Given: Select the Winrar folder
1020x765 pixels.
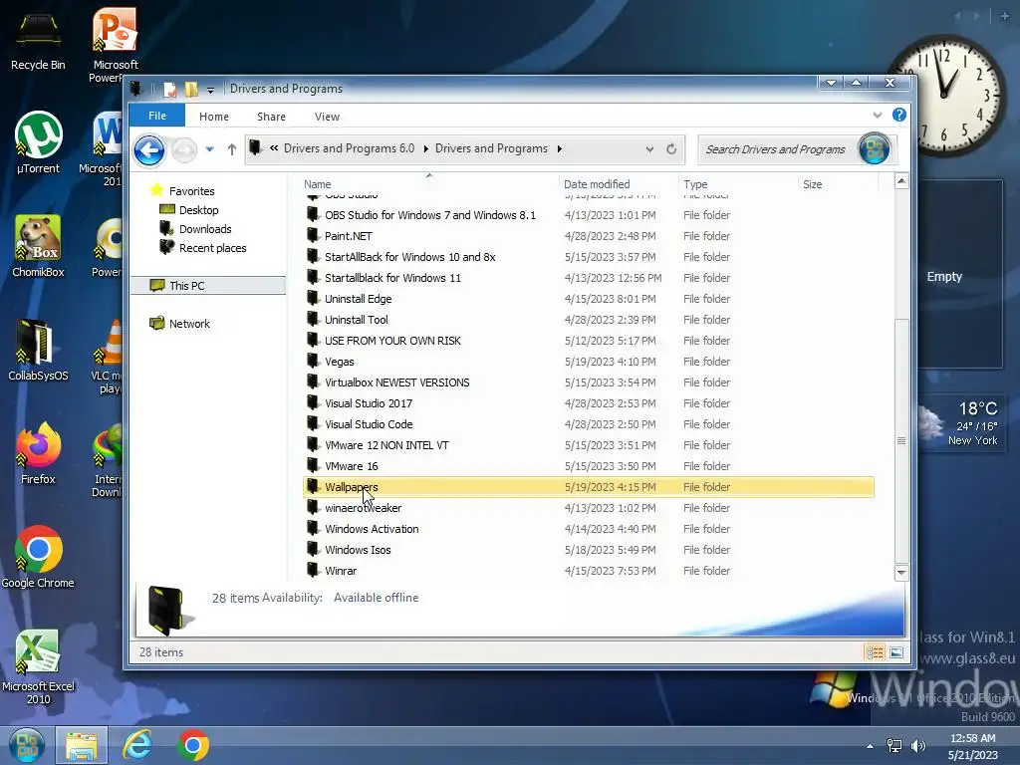Looking at the screenshot, I should [589, 571].
